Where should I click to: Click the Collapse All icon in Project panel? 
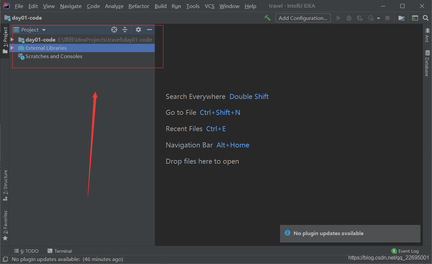click(x=125, y=30)
